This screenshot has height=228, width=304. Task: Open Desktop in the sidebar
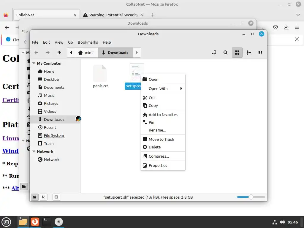(55, 79)
